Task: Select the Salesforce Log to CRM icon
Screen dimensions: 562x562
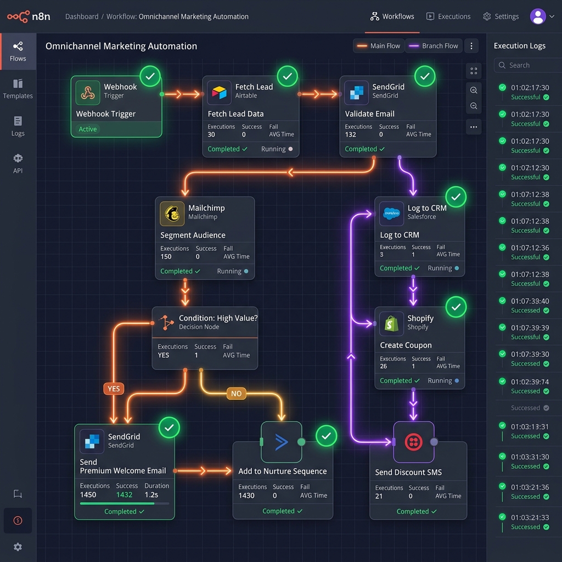Action: 391,213
